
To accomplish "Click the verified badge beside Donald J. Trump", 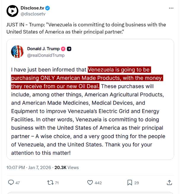I will point(63,49).
